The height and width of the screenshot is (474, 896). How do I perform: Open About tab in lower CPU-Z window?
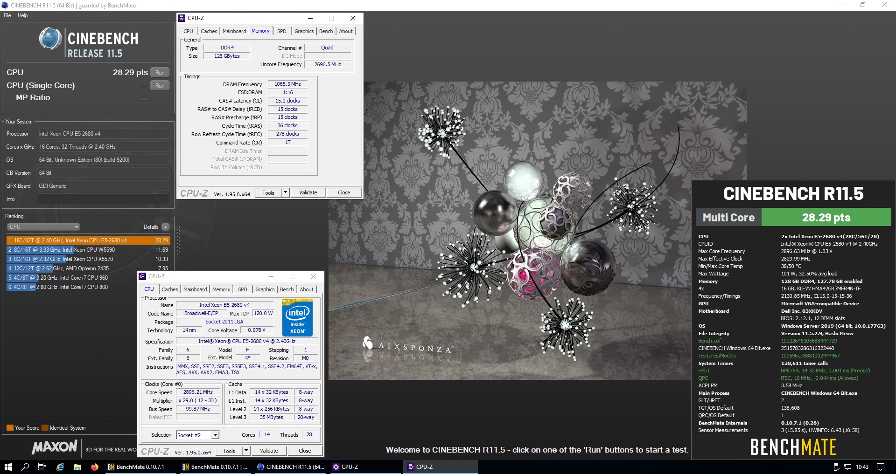tap(307, 289)
